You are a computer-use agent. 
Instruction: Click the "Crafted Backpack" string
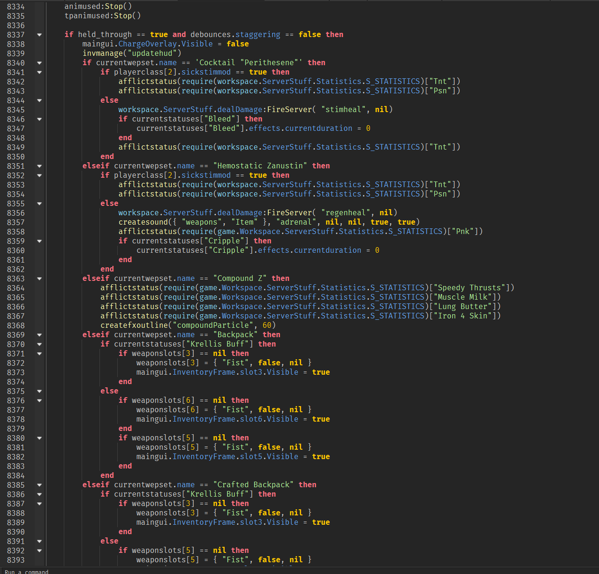[254, 485]
